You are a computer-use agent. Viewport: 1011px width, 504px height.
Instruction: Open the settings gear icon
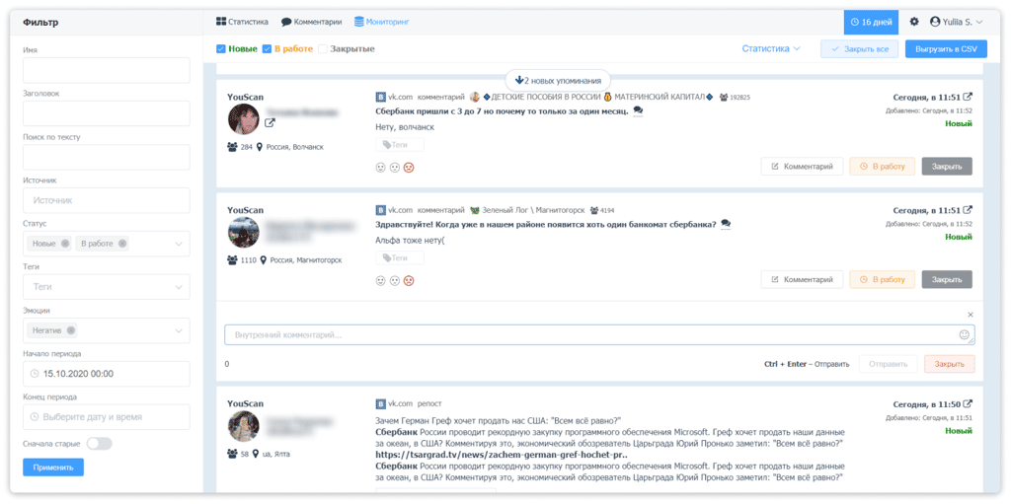[913, 22]
